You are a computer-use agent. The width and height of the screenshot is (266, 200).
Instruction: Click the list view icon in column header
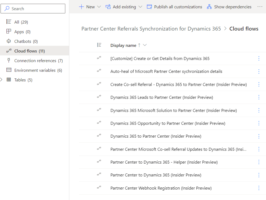(99, 45)
